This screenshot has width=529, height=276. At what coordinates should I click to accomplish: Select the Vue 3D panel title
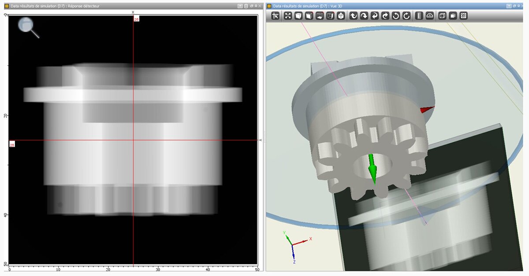[x=307, y=6]
